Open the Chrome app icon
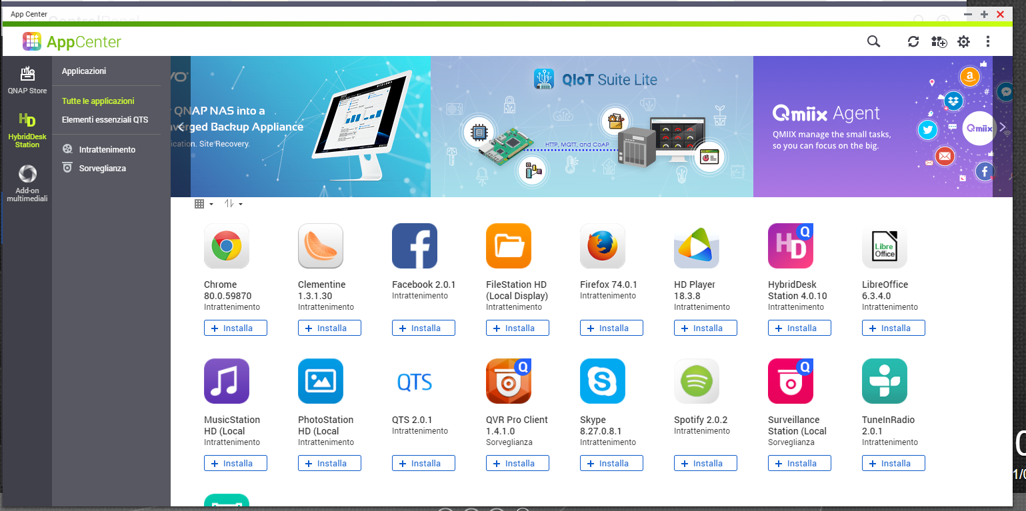This screenshot has width=1026, height=511. 227,246
